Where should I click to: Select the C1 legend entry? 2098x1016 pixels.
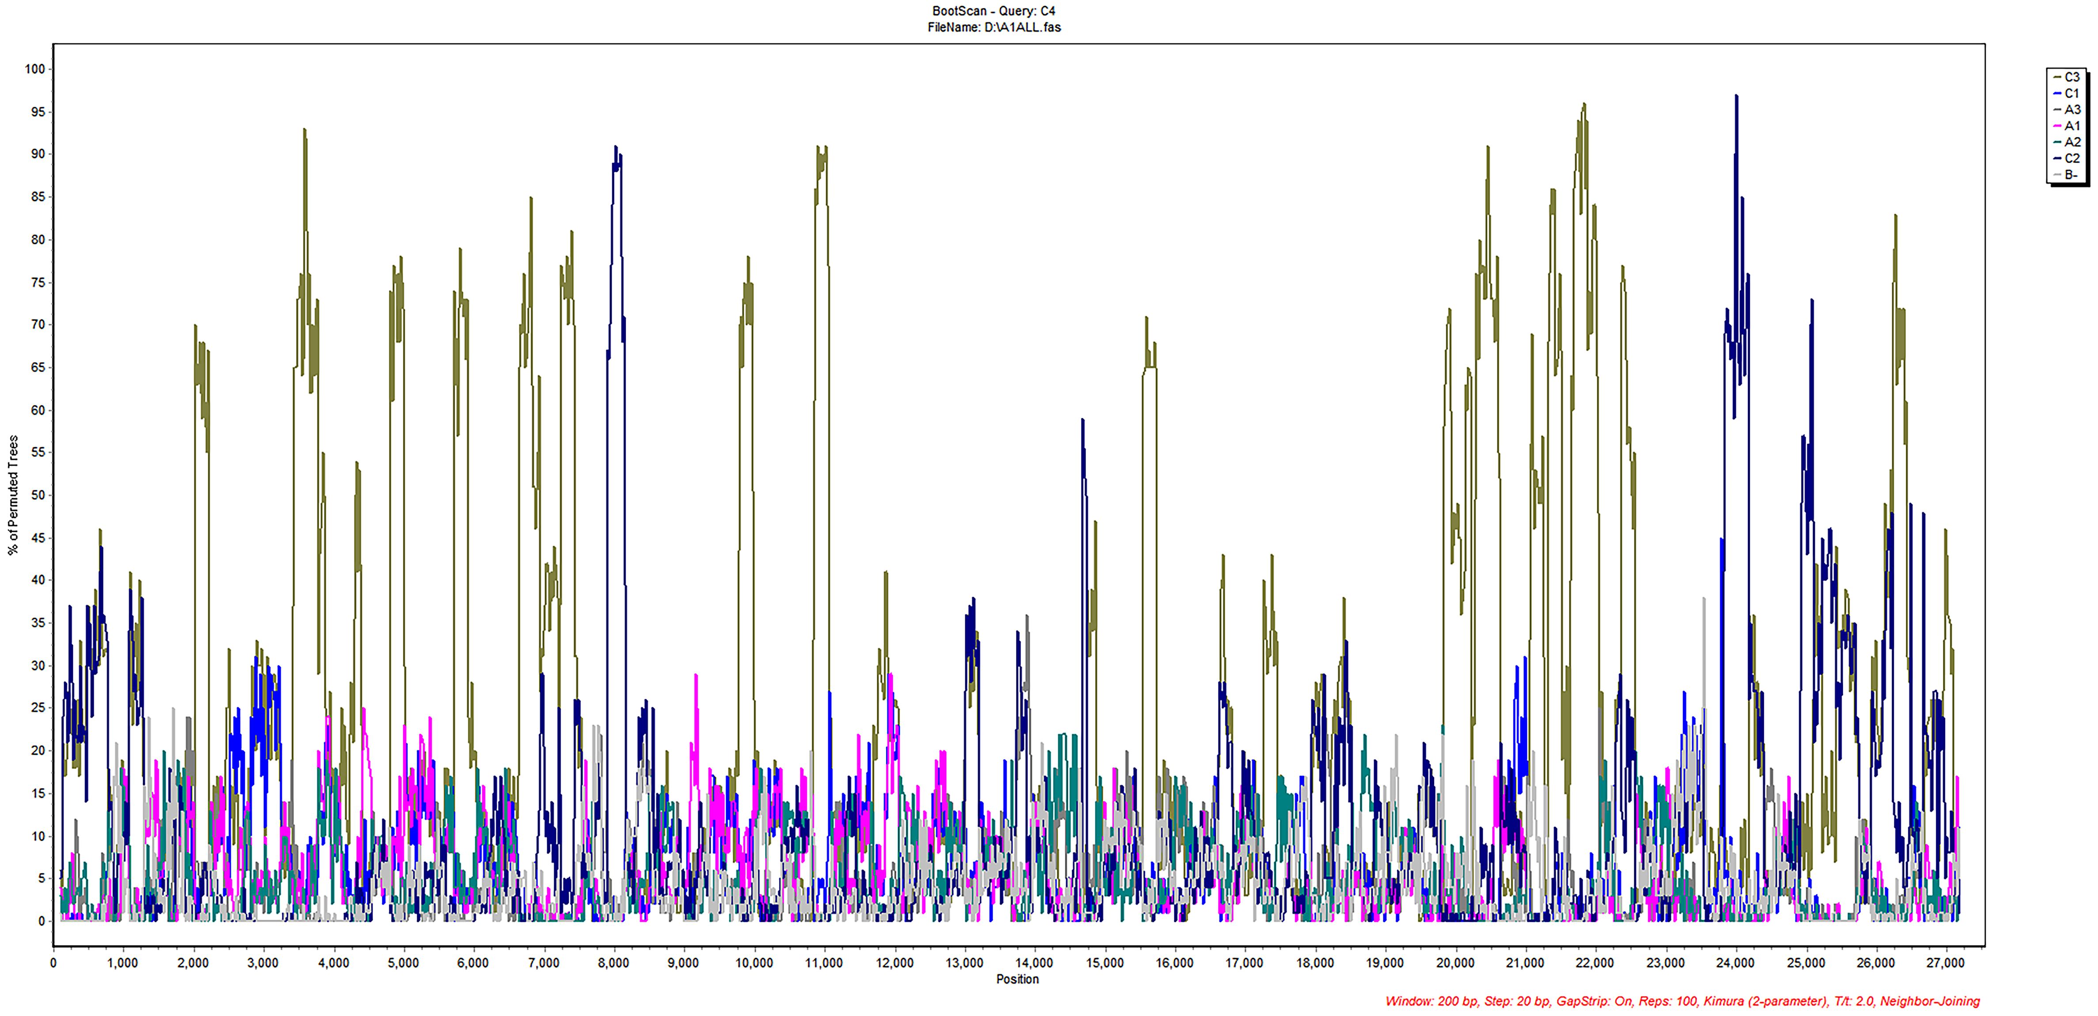(x=2067, y=94)
